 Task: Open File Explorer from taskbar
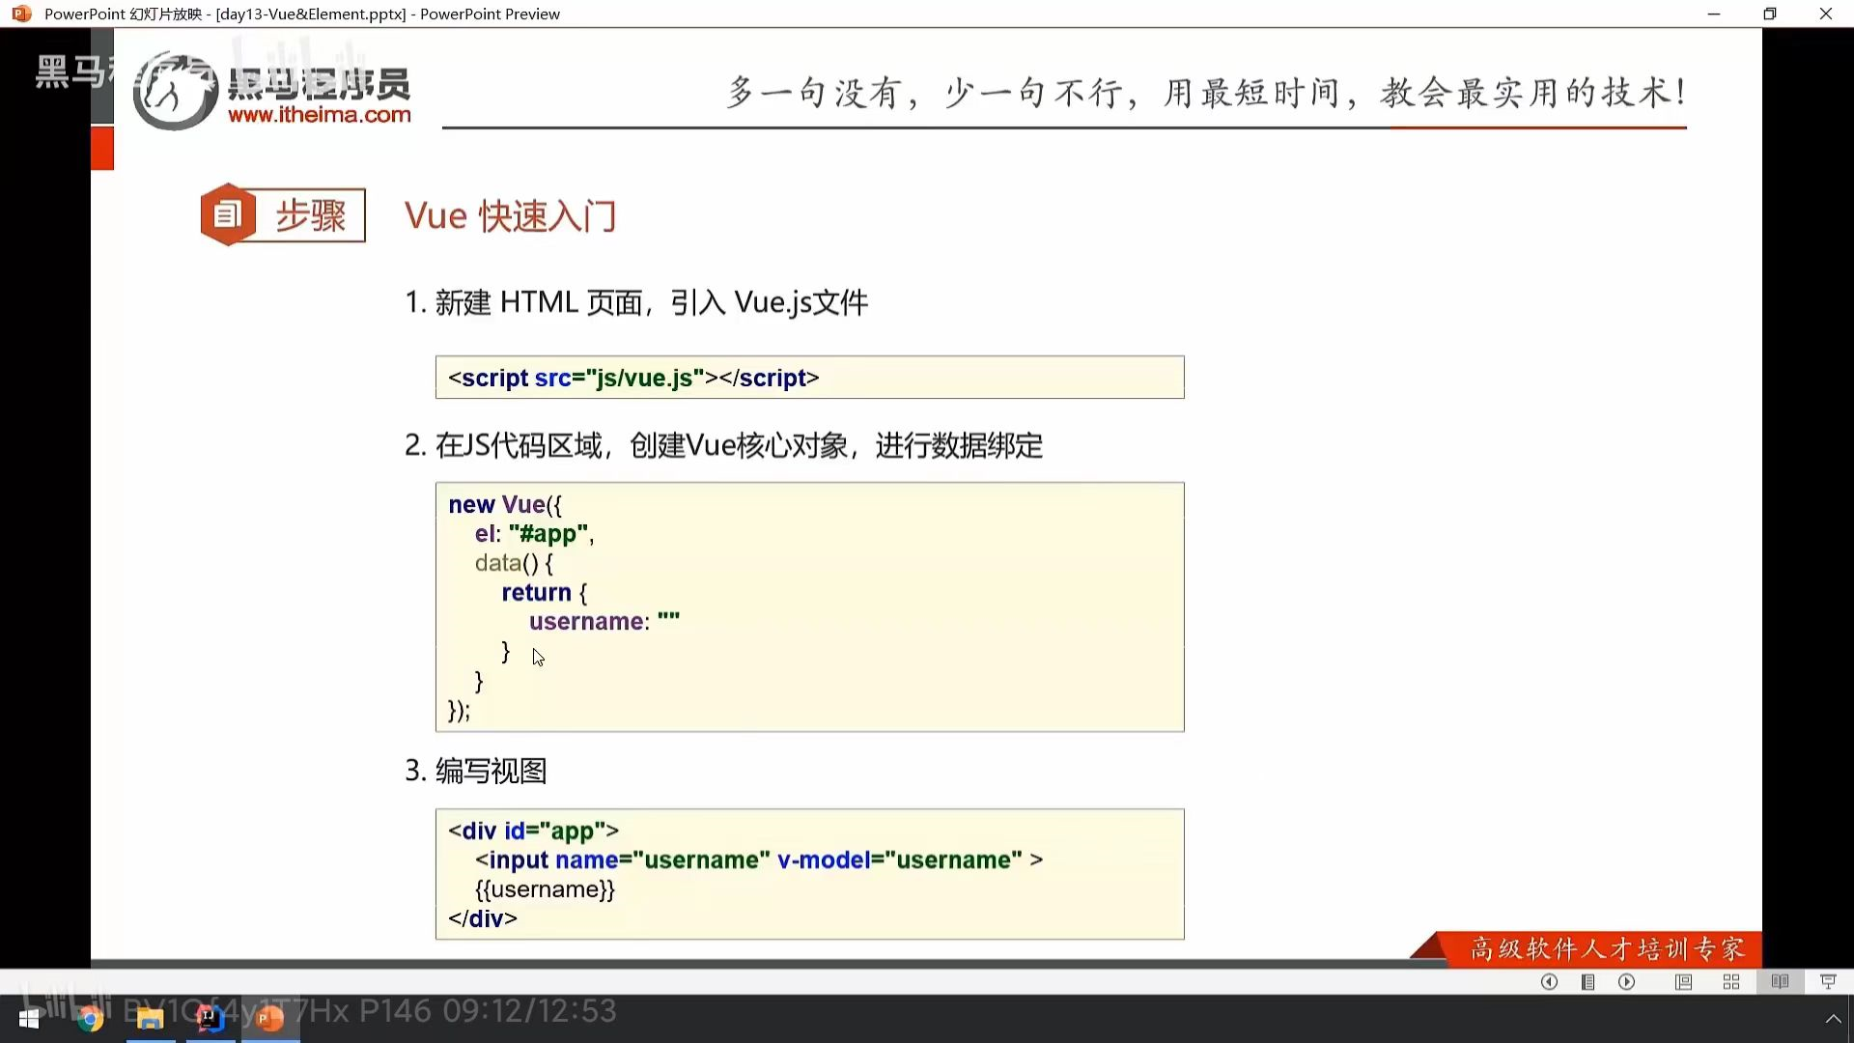point(150,1019)
